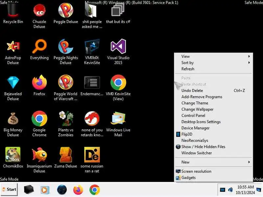Click the volume tray icon
263x197 pixels.
coord(230,190)
